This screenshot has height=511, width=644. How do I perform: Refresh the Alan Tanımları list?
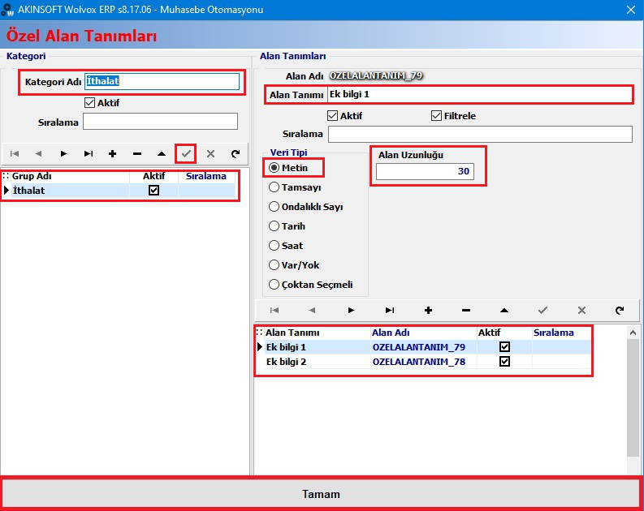[x=620, y=311]
